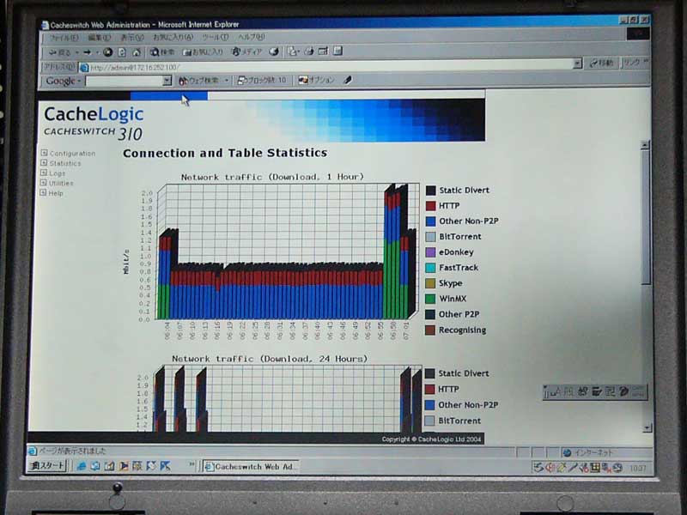687x515 pixels.
Task: Open the お気に入り menu in the menu bar
Action: coord(173,37)
